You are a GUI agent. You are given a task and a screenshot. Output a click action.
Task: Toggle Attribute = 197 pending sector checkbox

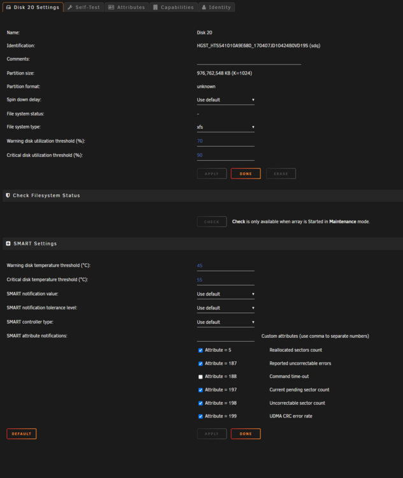(201, 390)
